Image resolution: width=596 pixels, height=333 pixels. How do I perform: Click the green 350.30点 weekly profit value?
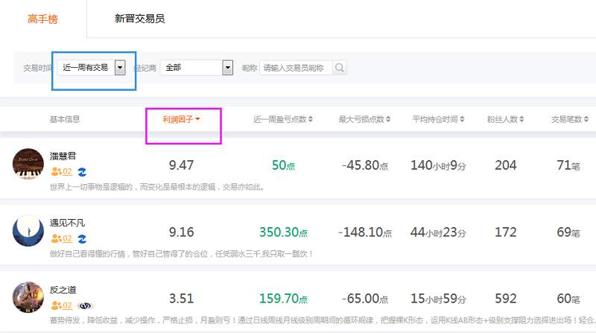283,232
